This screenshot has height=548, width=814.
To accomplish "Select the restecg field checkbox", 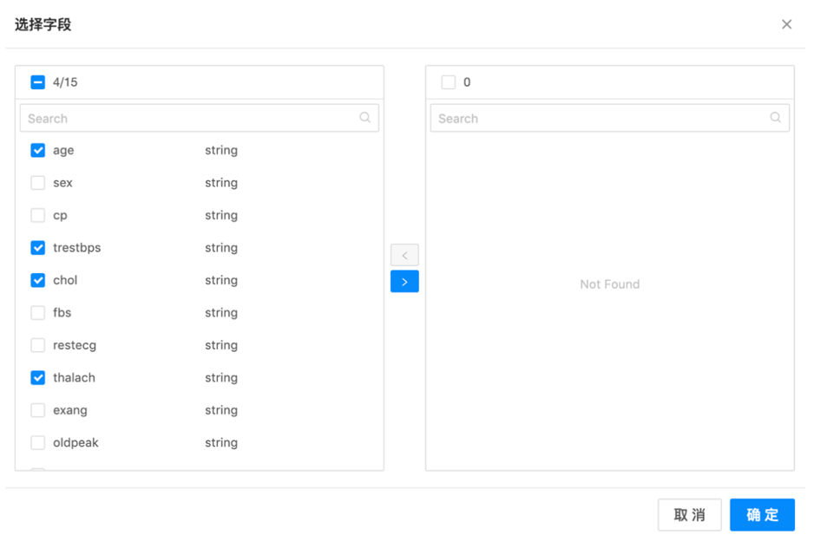I will 38,345.
